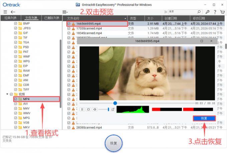Select the PAT folder icon
The image size is (227, 153).
[20, 52]
